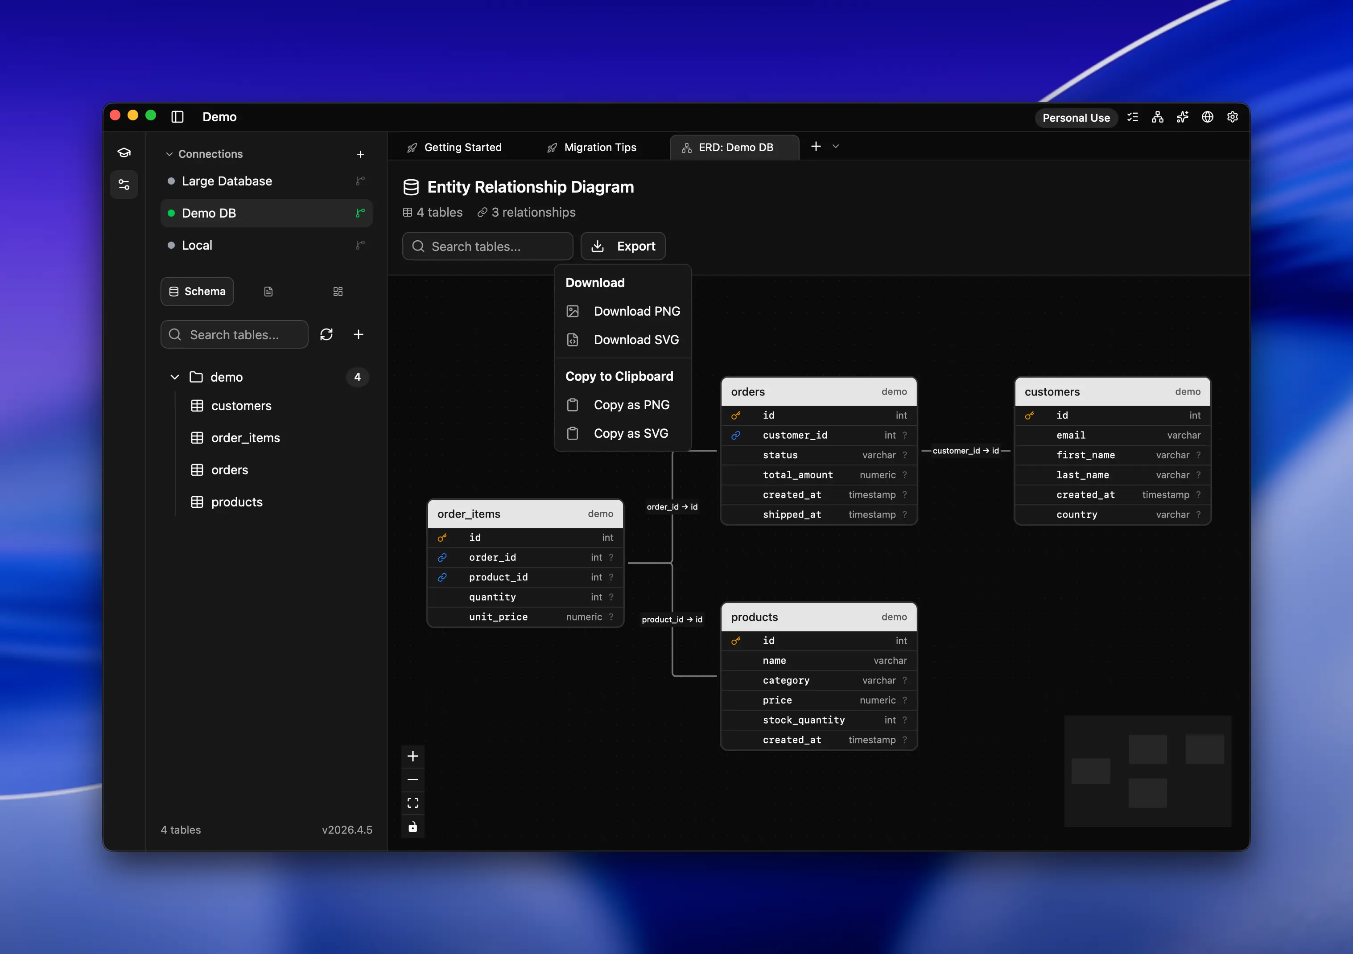Click the learning cap icon at sidebar top
The image size is (1353, 954).
coord(124,152)
